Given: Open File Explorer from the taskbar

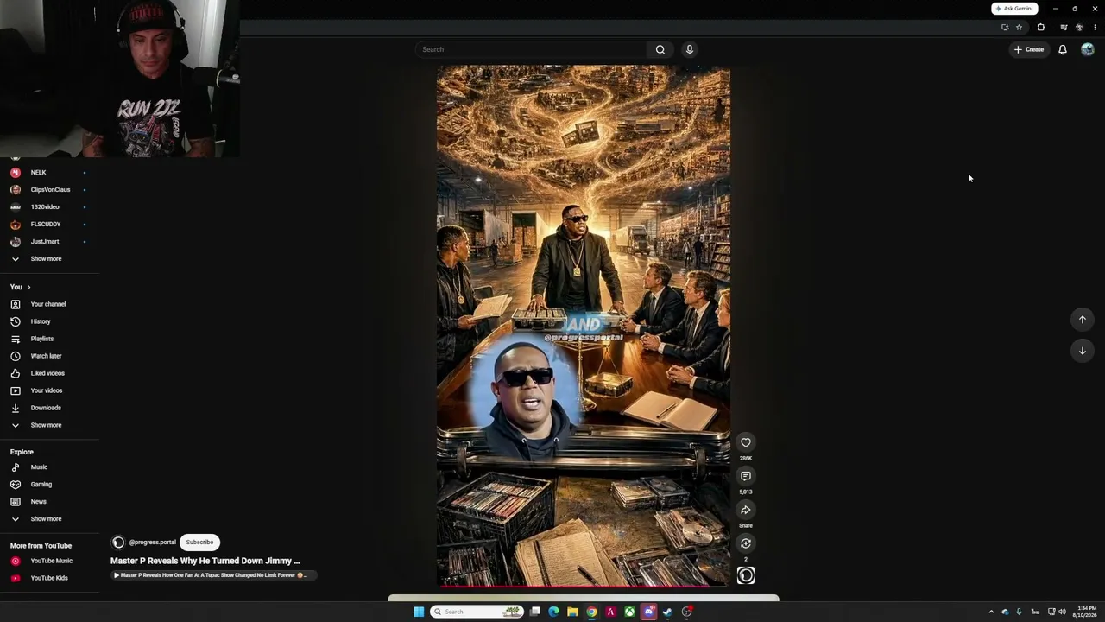Looking at the screenshot, I should [572, 612].
